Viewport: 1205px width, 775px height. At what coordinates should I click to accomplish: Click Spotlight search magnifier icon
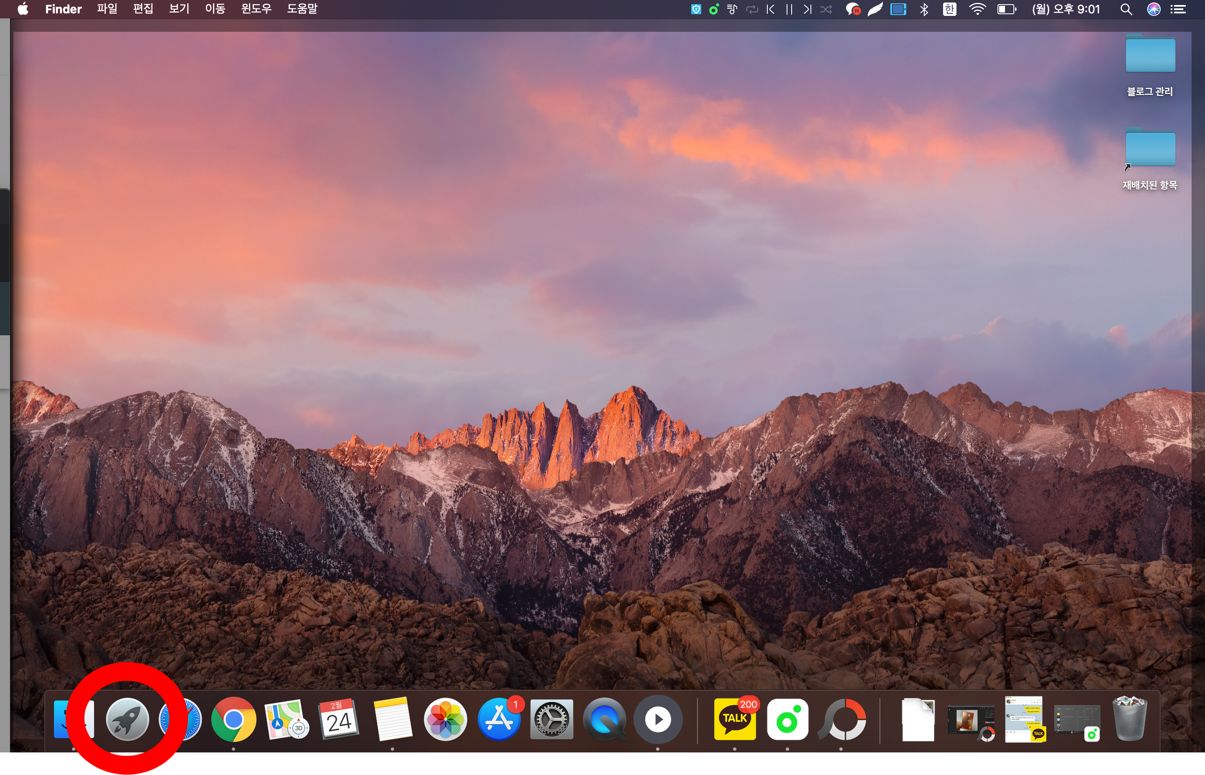(x=1126, y=9)
